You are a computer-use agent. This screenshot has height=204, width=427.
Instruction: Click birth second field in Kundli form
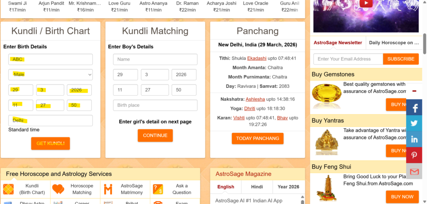[x=79, y=105]
